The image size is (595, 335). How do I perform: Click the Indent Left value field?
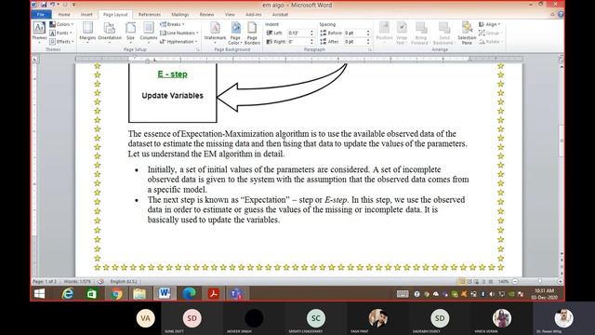pyautogui.click(x=298, y=33)
